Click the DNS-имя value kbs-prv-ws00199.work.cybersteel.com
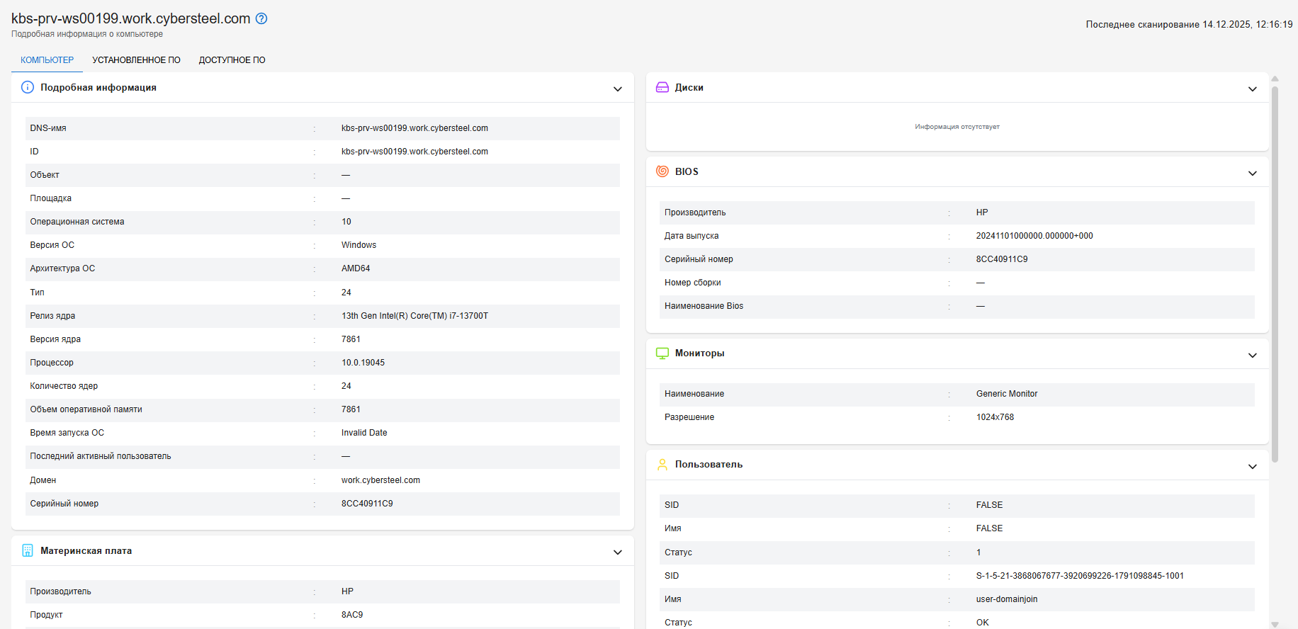The height and width of the screenshot is (629, 1298). tap(414, 128)
